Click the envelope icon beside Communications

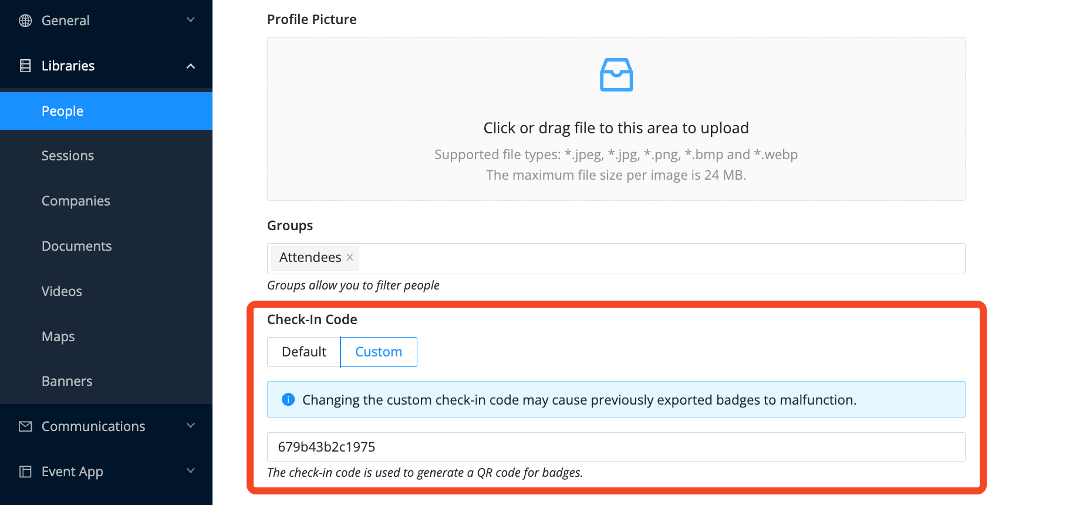pos(25,426)
